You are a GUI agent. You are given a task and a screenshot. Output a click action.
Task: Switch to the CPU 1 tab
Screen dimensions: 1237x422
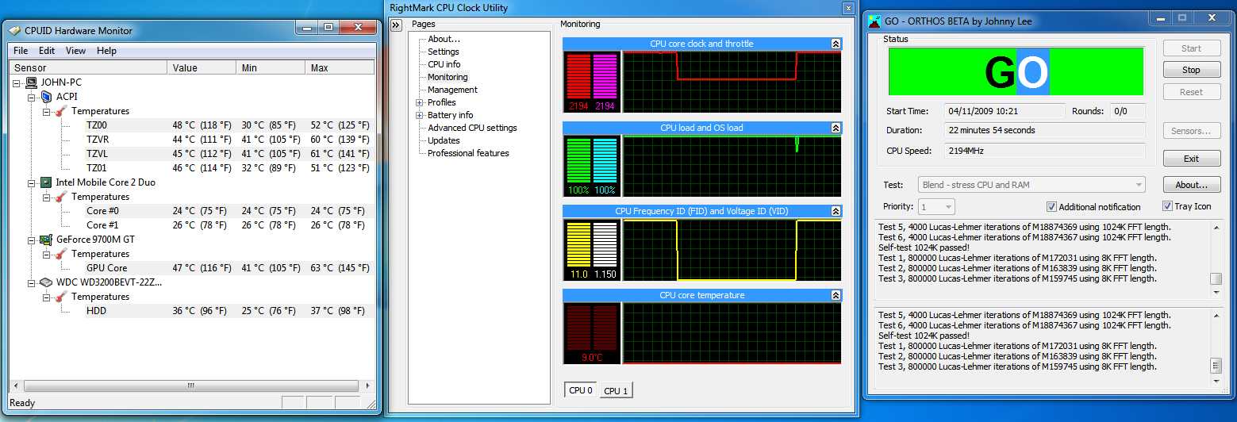(x=616, y=391)
